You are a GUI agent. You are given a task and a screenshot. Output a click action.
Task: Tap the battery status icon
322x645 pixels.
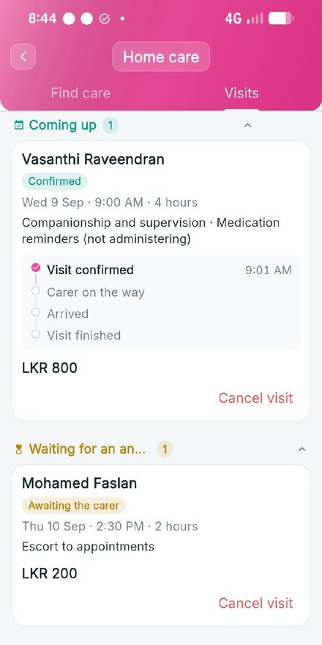(281, 18)
